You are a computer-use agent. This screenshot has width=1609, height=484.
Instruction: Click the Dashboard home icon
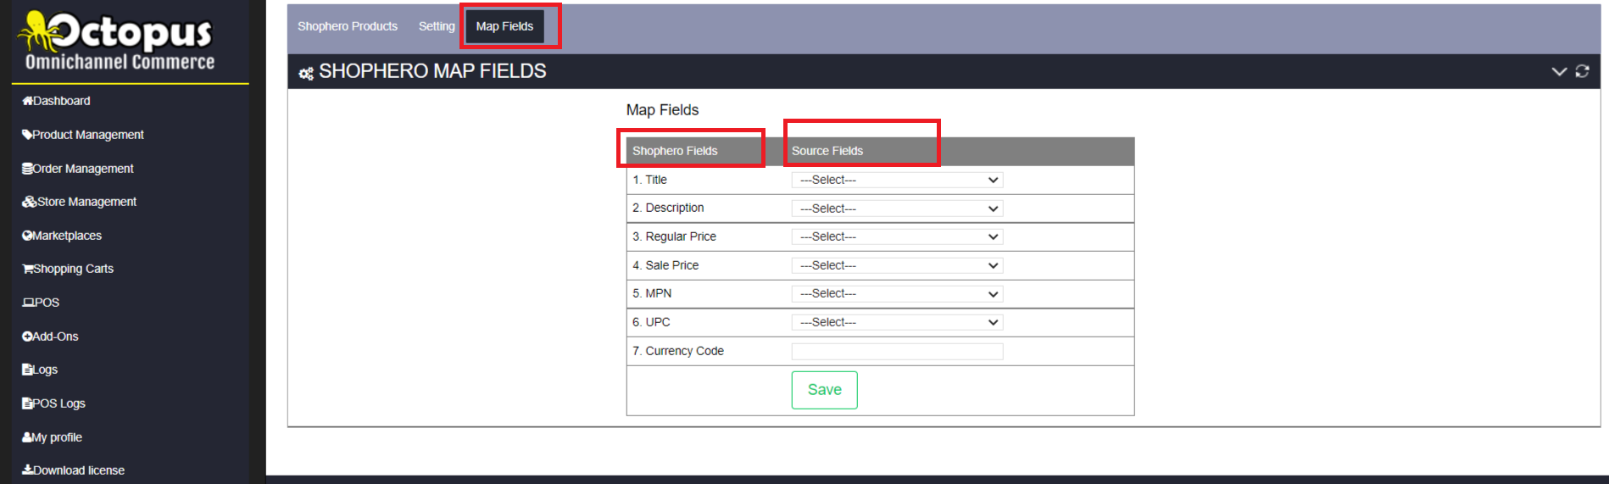click(27, 101)
